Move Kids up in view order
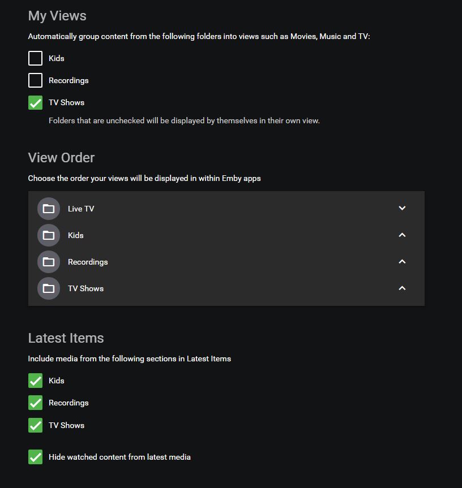 coord(402,235)
